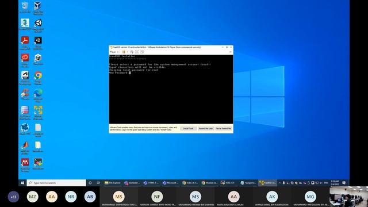Screen dimensions: 368x207
Task: Switch to Chrome 'Module' taskbar window
Action: pos(209,183)
